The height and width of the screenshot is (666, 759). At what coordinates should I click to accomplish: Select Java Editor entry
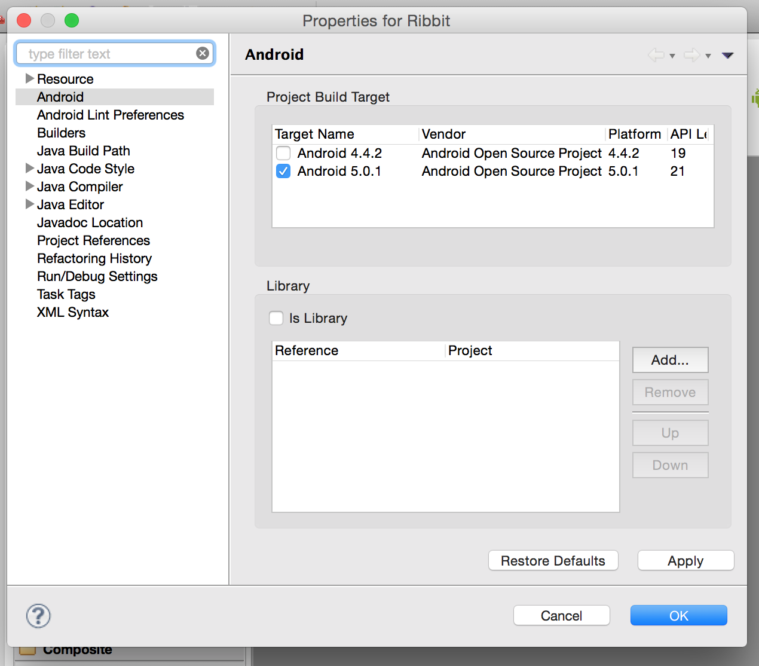click(71, 204)
